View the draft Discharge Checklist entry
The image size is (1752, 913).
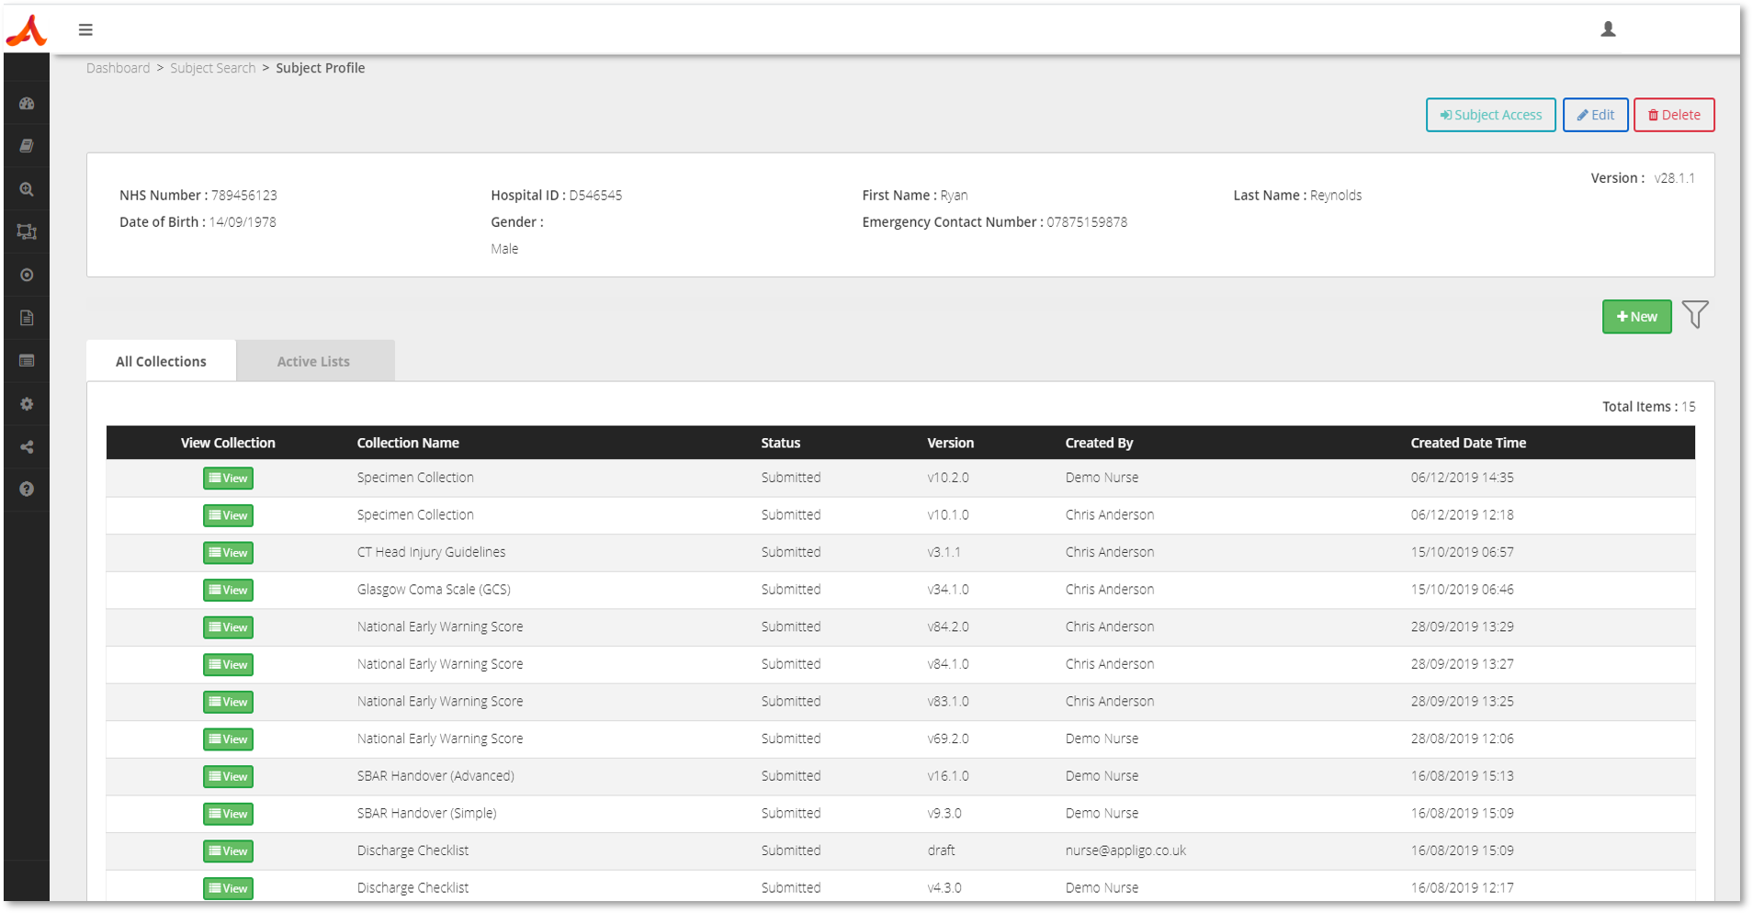pyautogui.click(x=228, y=851)
